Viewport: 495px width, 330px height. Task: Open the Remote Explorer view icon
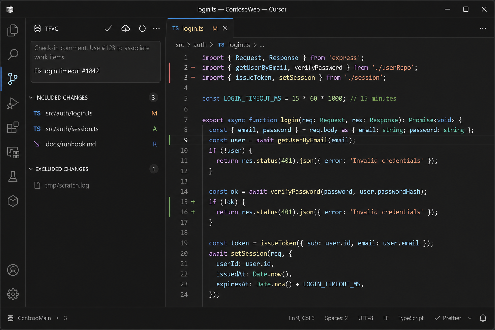tap(13, 152)
